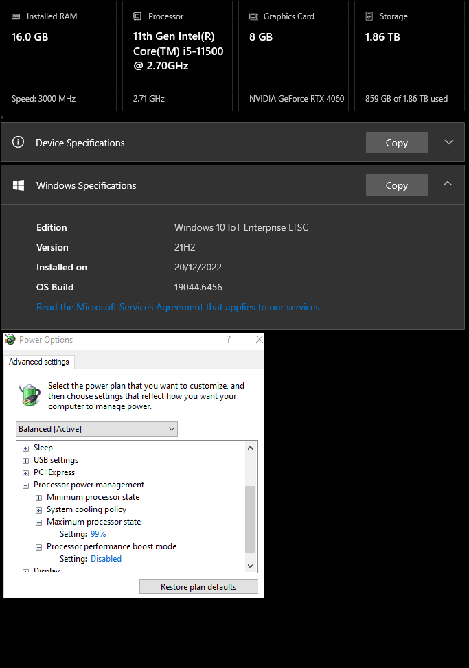
Task: Click the NVIDIA GeForce RTX 4060 text
Action: [297, 99]
